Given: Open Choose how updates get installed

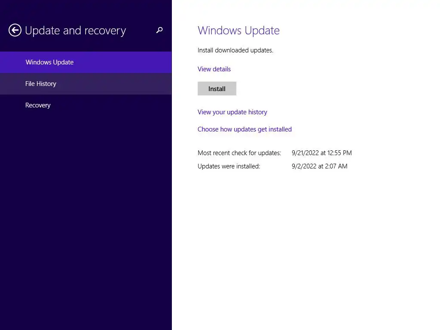Looking at the screenshot, I should [244, 129].
